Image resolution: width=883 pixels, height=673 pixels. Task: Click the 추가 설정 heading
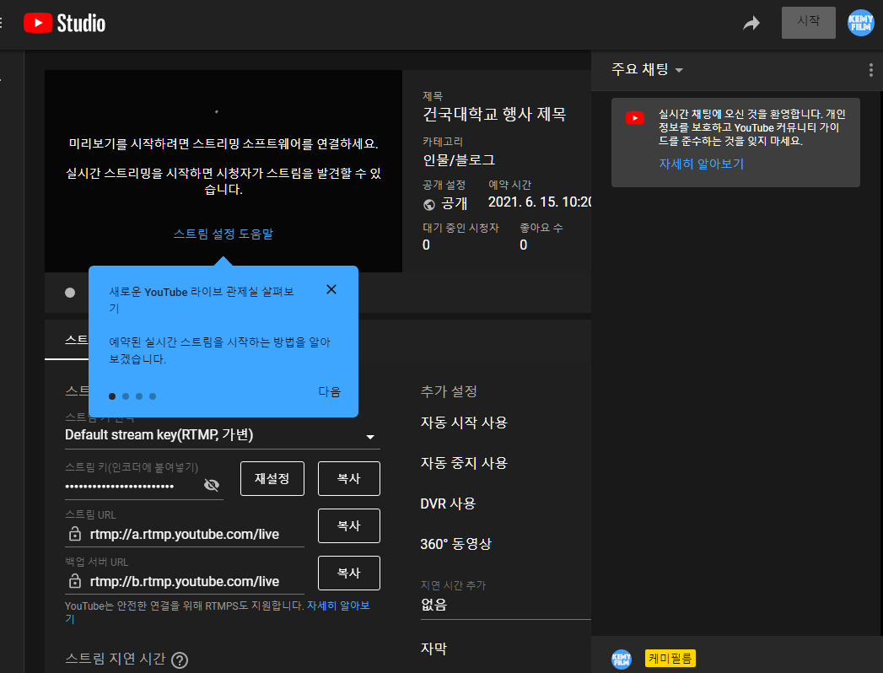click(449, 391)
